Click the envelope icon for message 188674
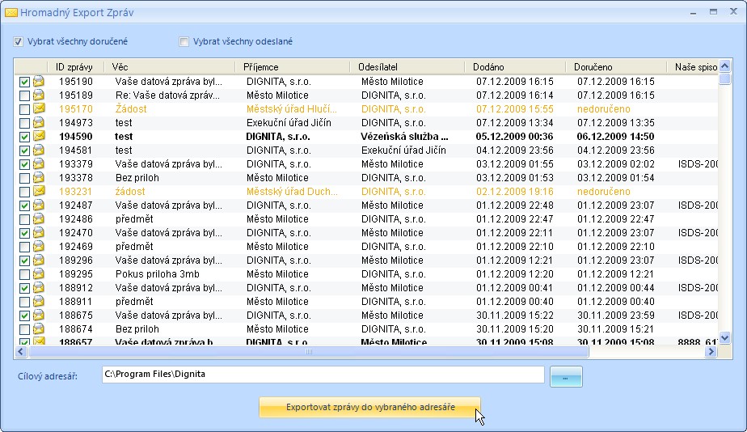The image size is (747, 432). point(38,329)
